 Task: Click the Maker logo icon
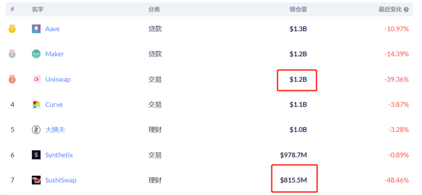click(36, 54)
